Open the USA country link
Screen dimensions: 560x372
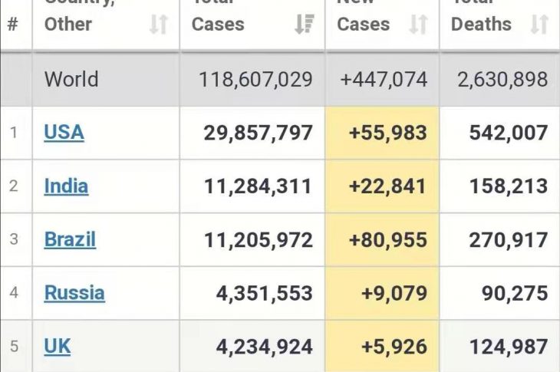[64, 133]
